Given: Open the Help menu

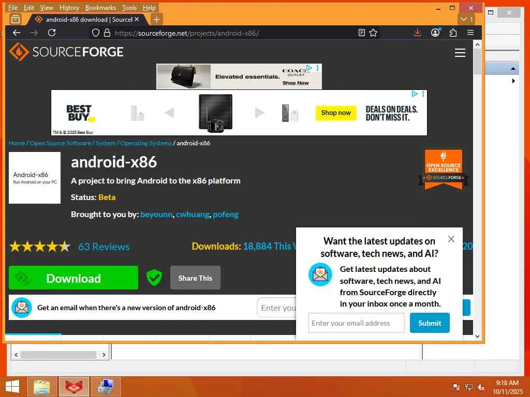Looking at the screenshot, I should [x=149, y=7].
